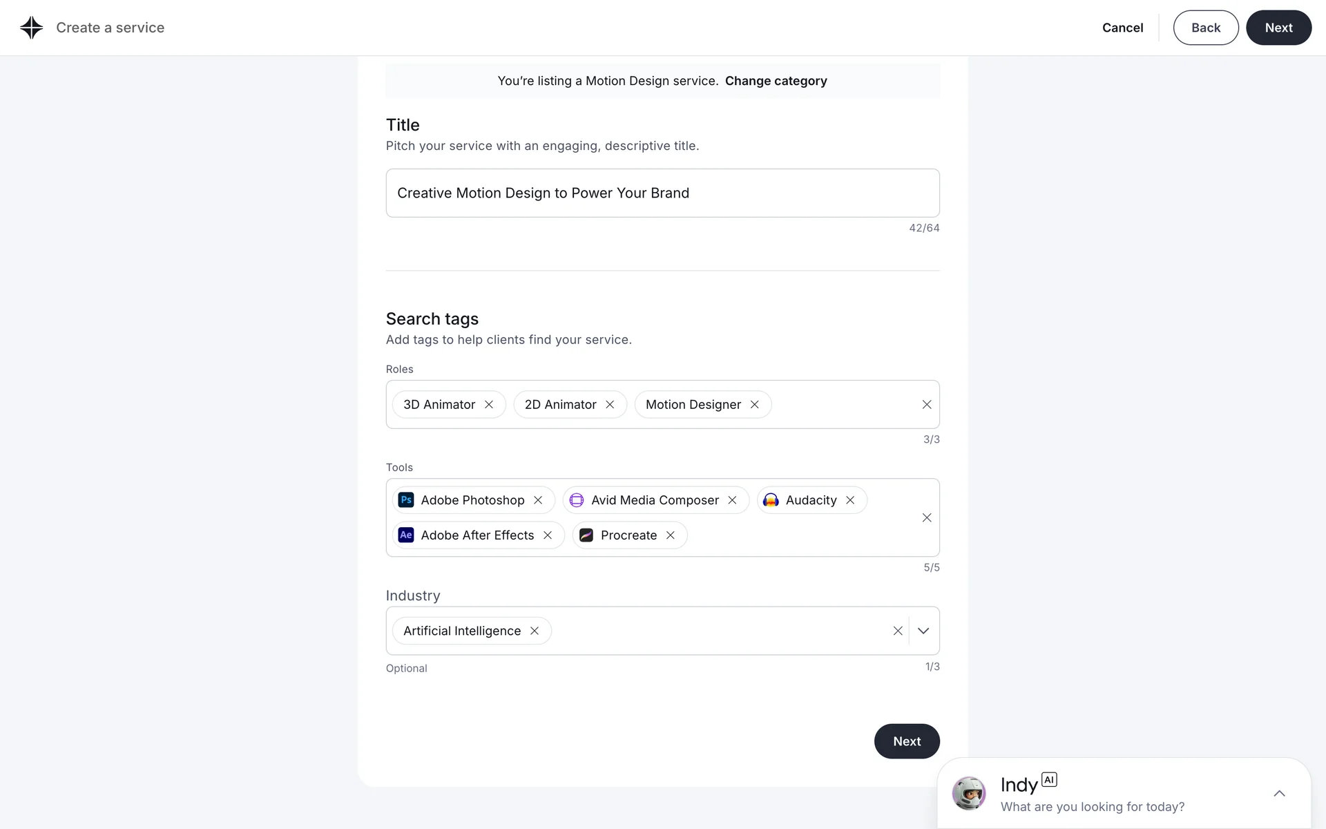
Task: Clear all tags in the Tools field
Action: point(927,517)
